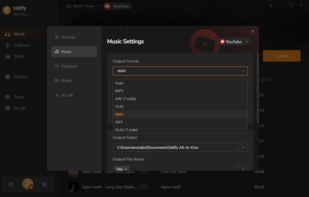The width and height of the screenshot is (309, 197).
Task: Open the hamburger menu in the title bar
Action: 271,6
